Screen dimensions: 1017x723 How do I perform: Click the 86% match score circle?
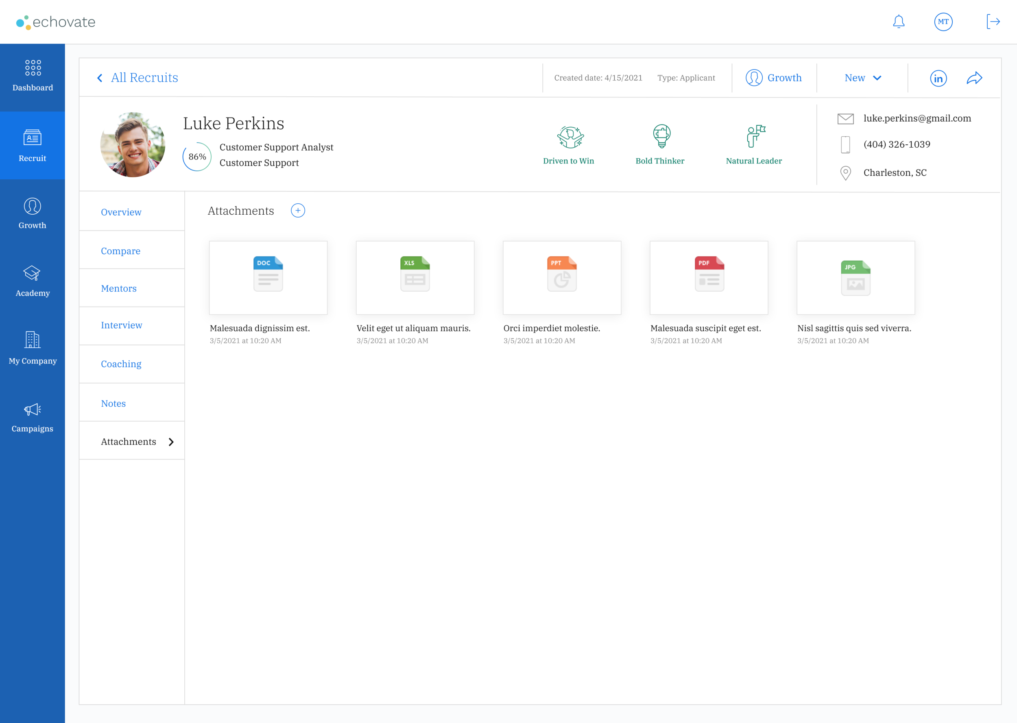coord(197,157)
